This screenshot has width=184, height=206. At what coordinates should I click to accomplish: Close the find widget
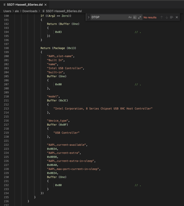(x=177, y=17)
